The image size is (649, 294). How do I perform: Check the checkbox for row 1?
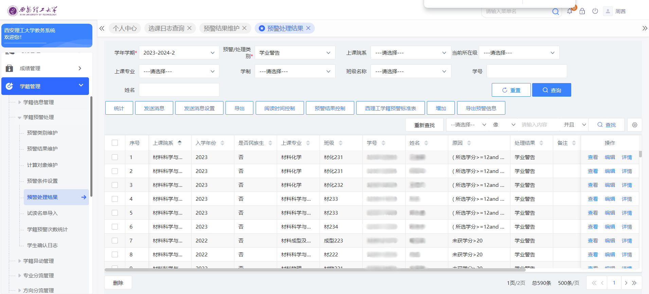point(115,157)
